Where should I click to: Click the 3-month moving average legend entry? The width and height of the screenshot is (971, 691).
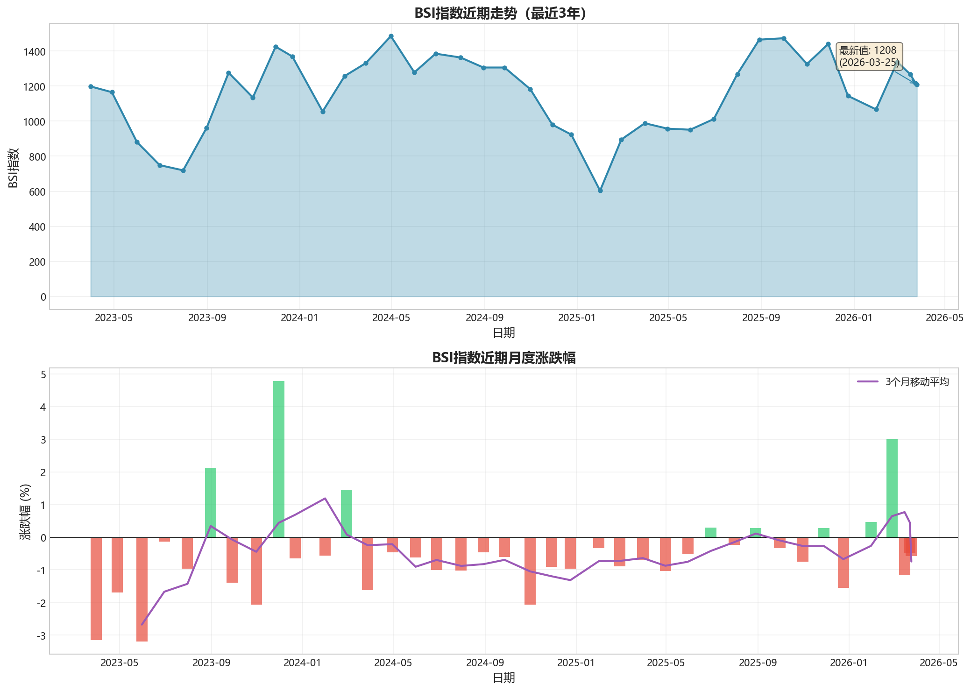[x=917, y=382]
